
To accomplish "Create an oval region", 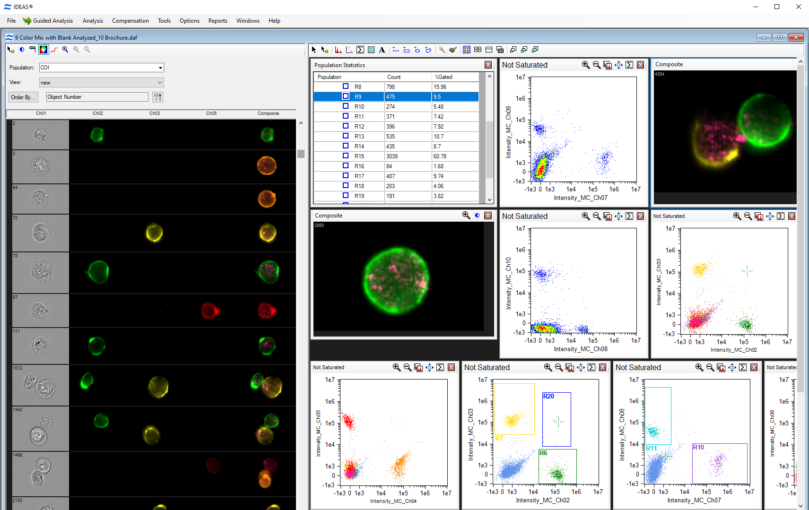I will click(417, 50).
